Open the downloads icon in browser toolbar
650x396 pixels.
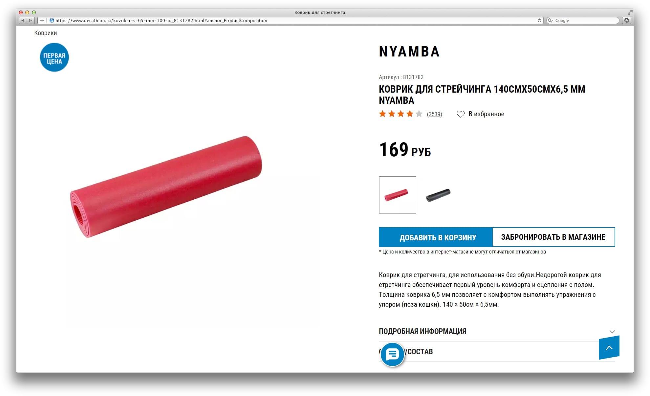(x=627, y=20)
